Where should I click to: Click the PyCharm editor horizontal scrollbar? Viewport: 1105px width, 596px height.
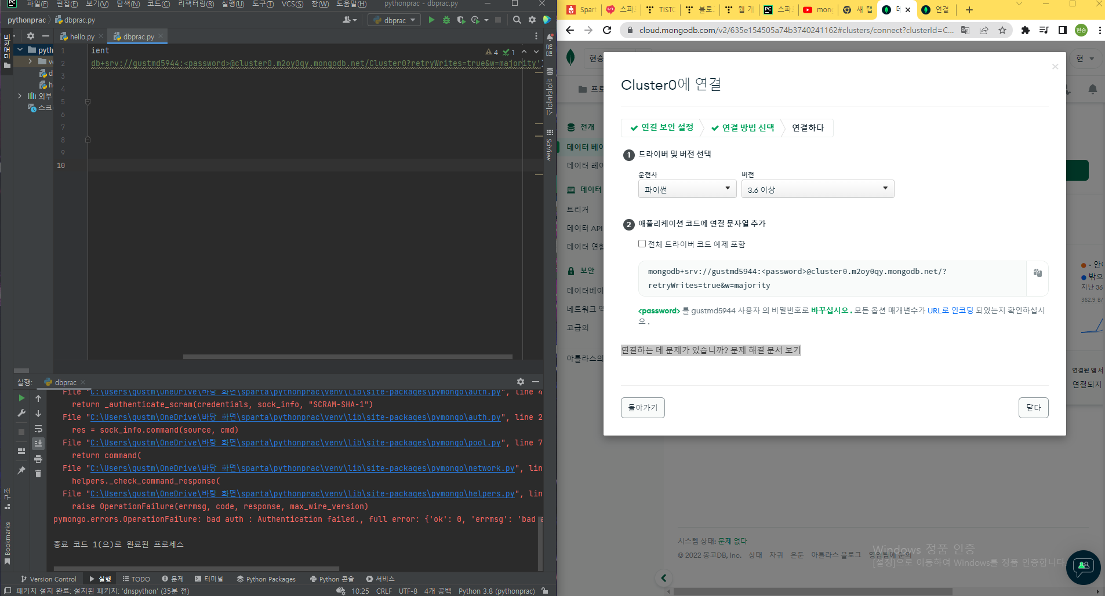348,357
